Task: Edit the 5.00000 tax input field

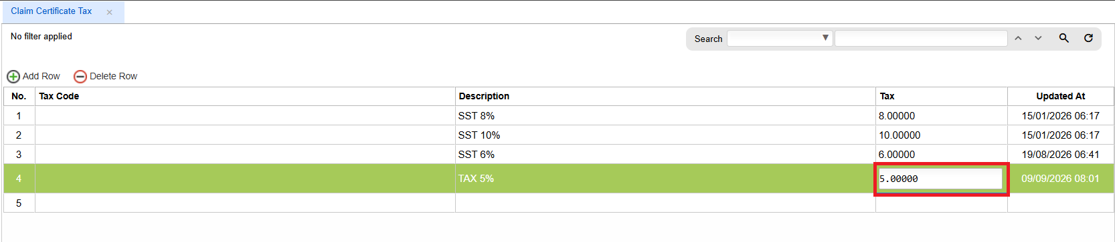Action: coord(940,179)
